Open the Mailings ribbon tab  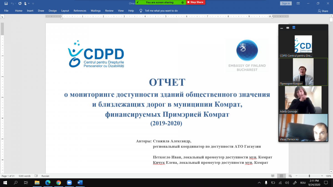click(96, 11)
